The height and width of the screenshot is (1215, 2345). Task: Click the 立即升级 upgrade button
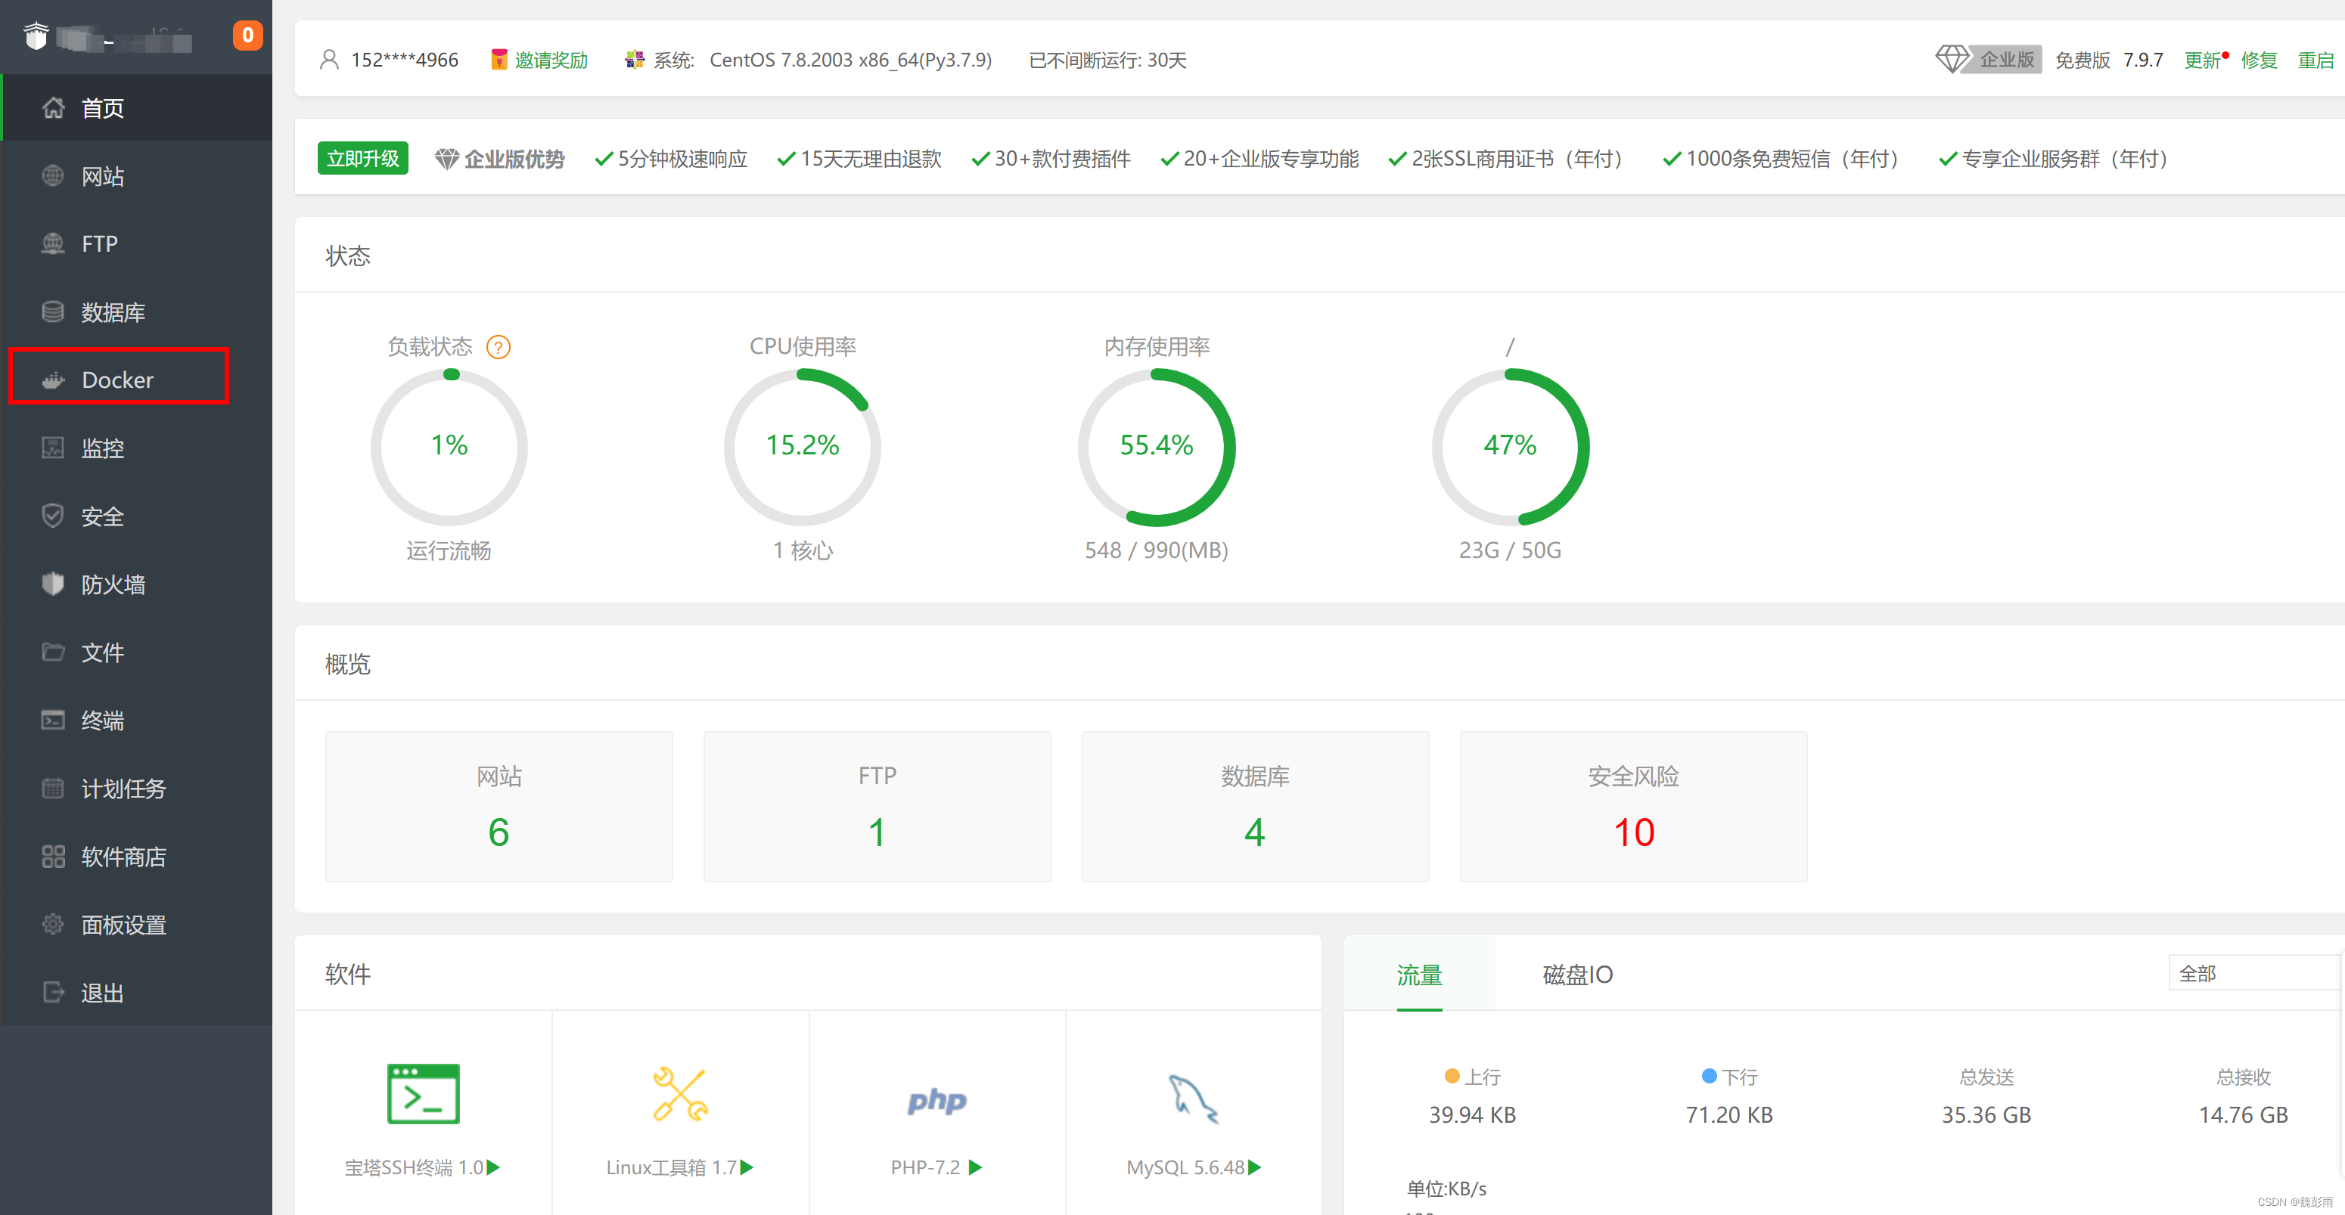(x=362, y=158)
